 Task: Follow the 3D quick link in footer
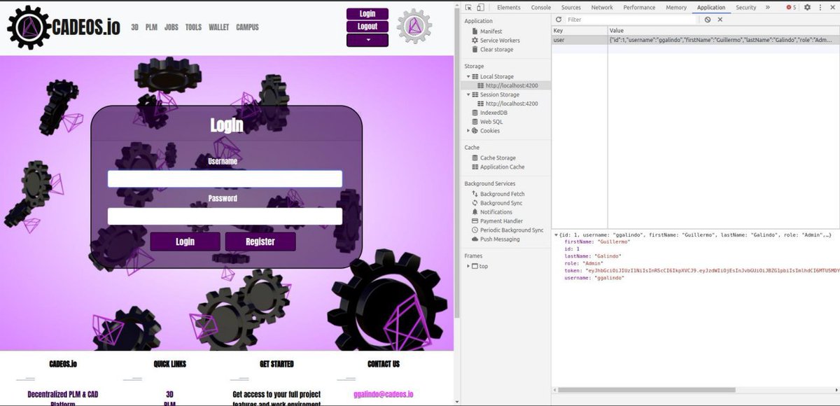click(170, 394)
